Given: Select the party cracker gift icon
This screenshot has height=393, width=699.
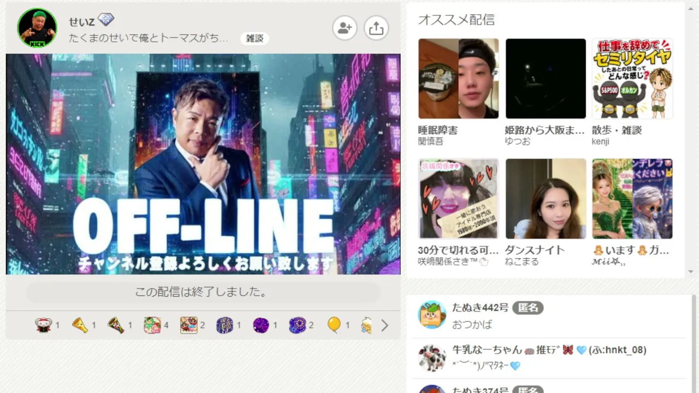Looking at the screenshot, I should pos(116,325).
